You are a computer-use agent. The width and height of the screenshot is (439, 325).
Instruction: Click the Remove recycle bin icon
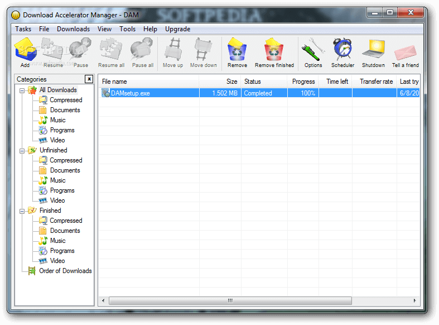237,50
